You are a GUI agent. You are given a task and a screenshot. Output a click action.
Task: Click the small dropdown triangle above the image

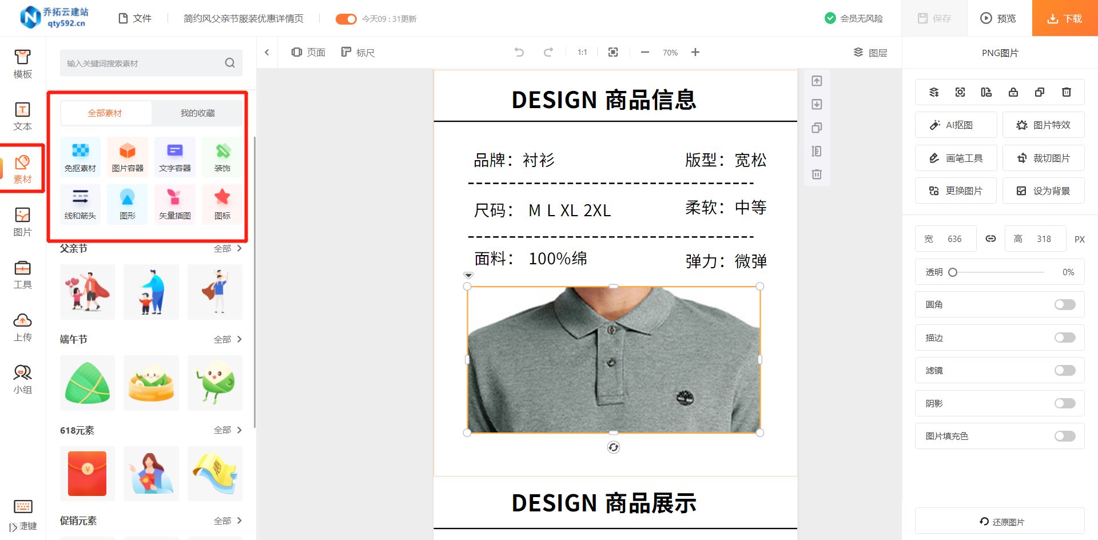click(x=468, y=275)
